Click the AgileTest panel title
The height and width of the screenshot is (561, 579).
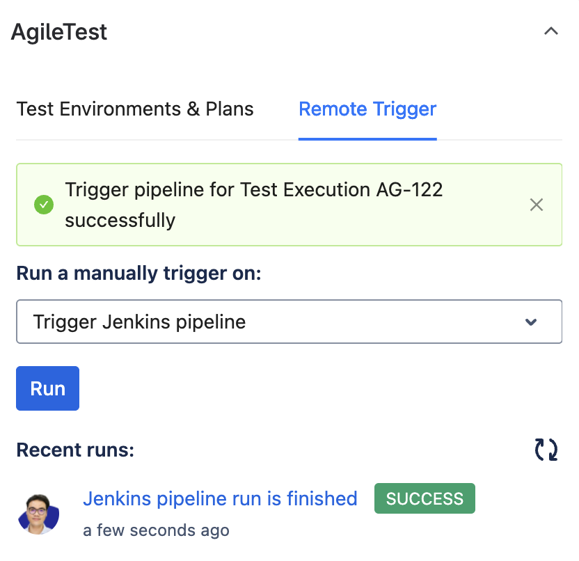click(x=59, y=32)
